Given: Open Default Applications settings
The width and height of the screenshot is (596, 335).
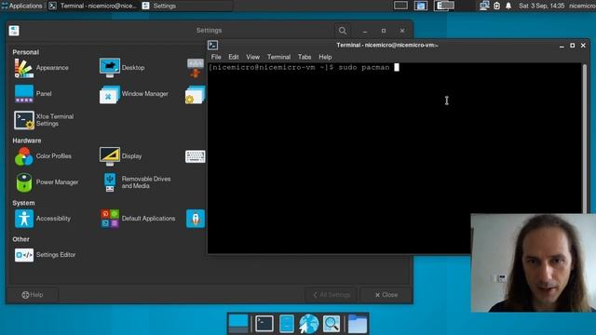Looking at the screenshot, I should pos(138,219).
